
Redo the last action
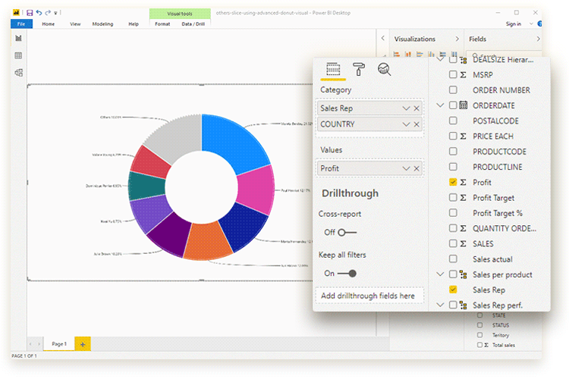pyautogui.click(x=48, y=13)
